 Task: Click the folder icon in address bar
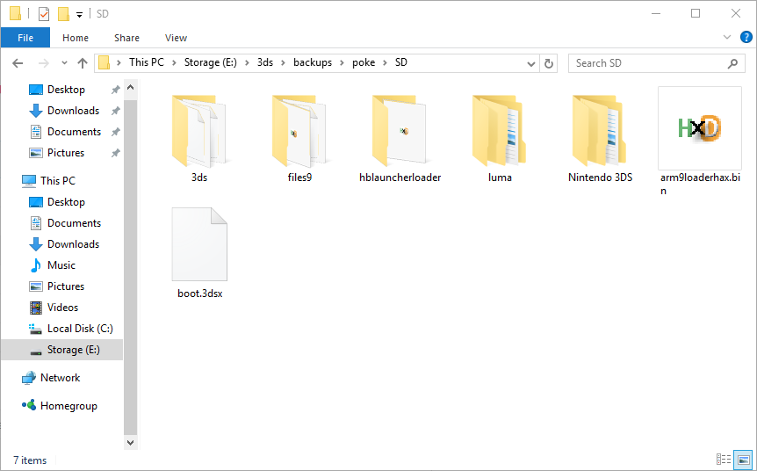105,62
